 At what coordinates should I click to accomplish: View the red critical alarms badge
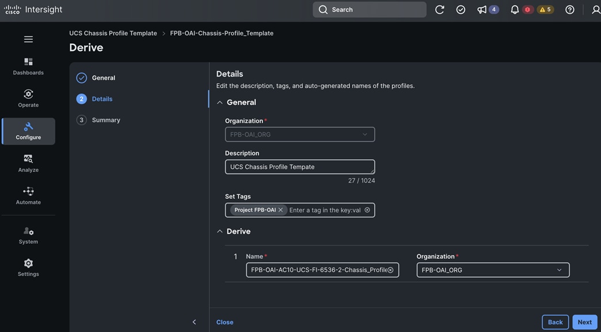click(527, 10)
